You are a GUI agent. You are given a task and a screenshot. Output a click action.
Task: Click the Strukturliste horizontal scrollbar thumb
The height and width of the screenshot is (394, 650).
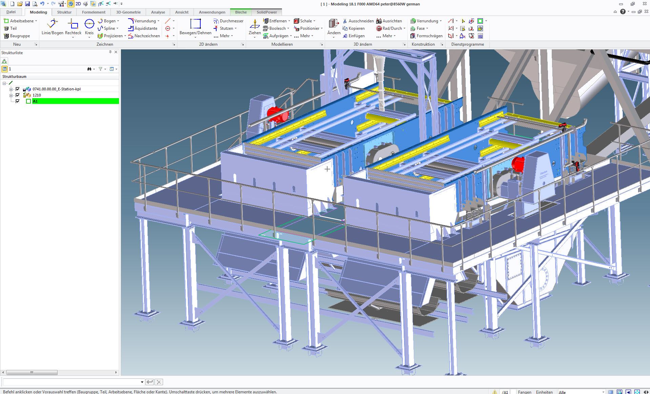(x=32, y=372)
